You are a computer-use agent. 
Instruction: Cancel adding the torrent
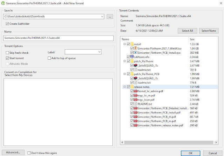pyautogui.click(x=212, y=153)
